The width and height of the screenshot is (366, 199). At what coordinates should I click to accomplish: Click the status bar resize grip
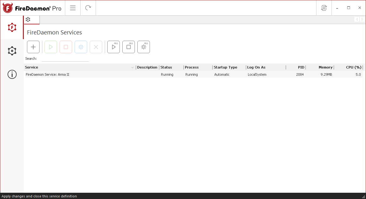363,197
